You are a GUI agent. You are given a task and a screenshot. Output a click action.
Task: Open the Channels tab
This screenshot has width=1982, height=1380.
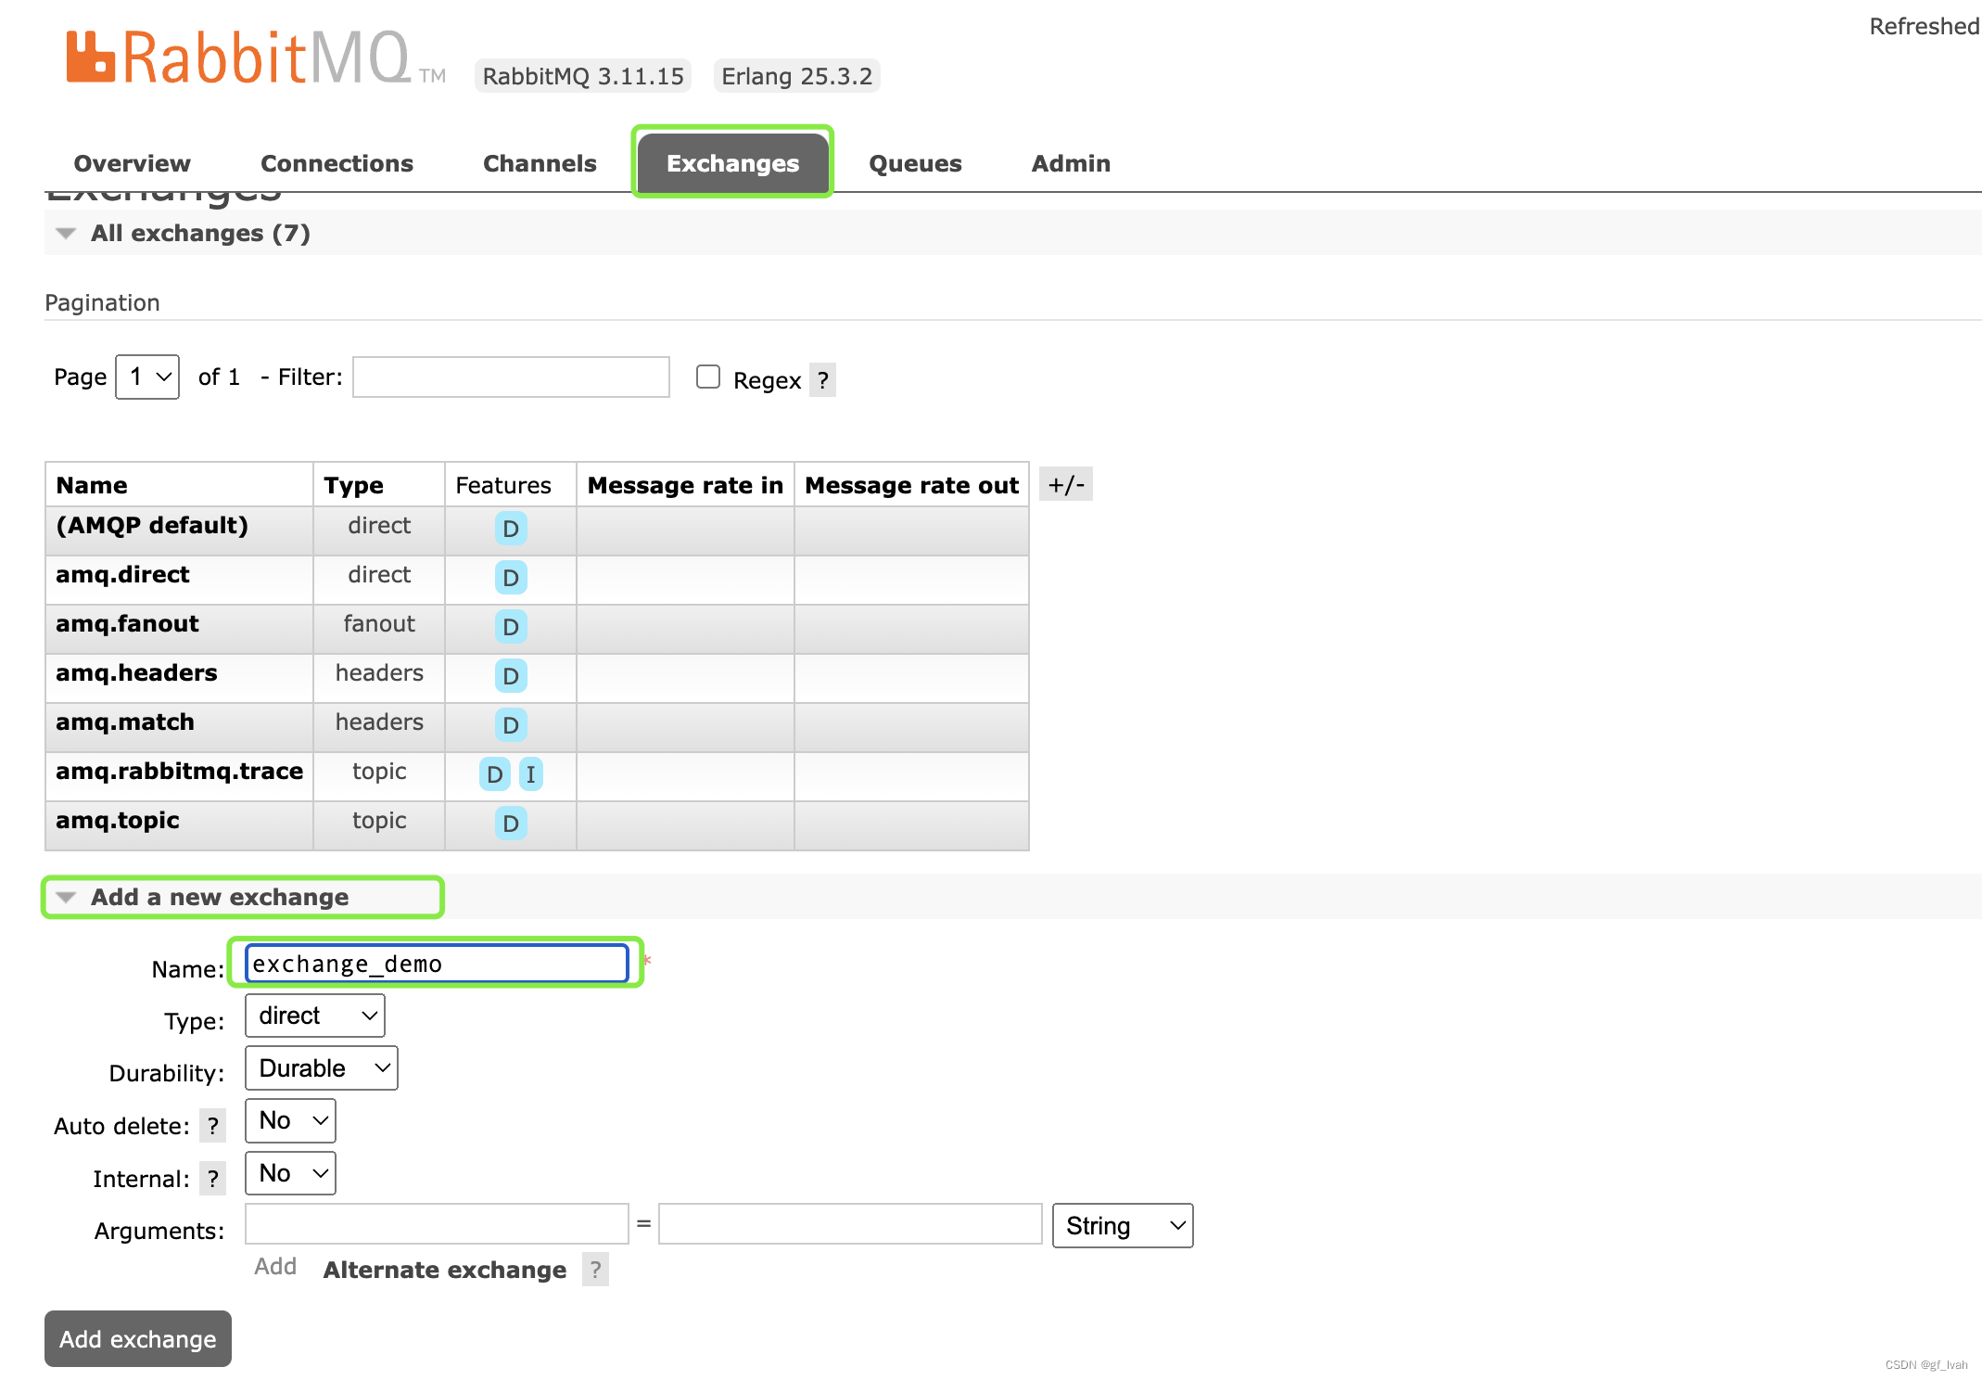click(x=540, y=163)
